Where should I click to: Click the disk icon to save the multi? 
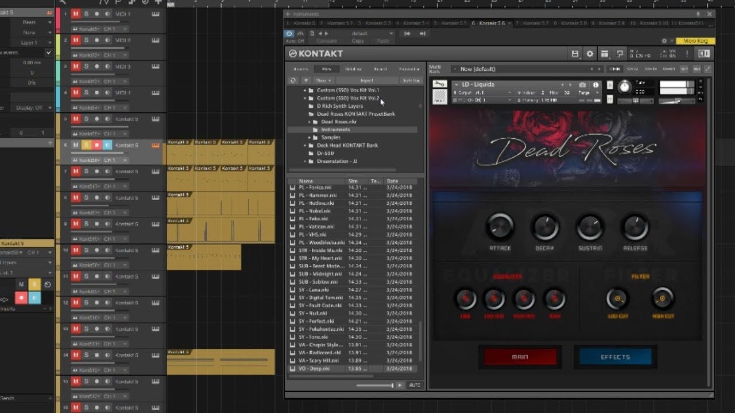[x=575, y=53]
